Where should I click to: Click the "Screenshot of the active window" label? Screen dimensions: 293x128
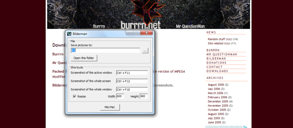91,73
